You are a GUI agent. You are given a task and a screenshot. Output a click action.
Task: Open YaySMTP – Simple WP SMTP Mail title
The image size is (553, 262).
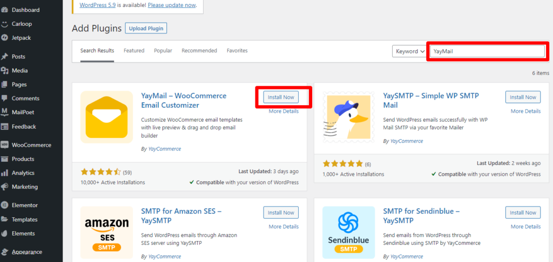tap(431, 100)
